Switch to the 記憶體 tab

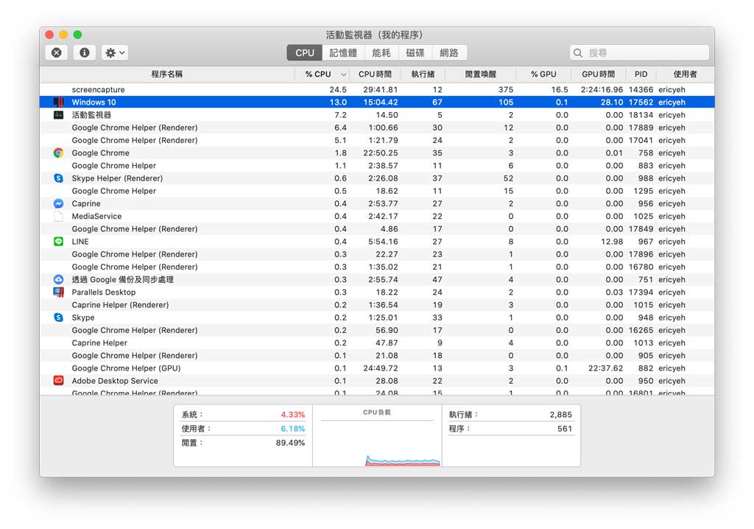tap(343, 52)
